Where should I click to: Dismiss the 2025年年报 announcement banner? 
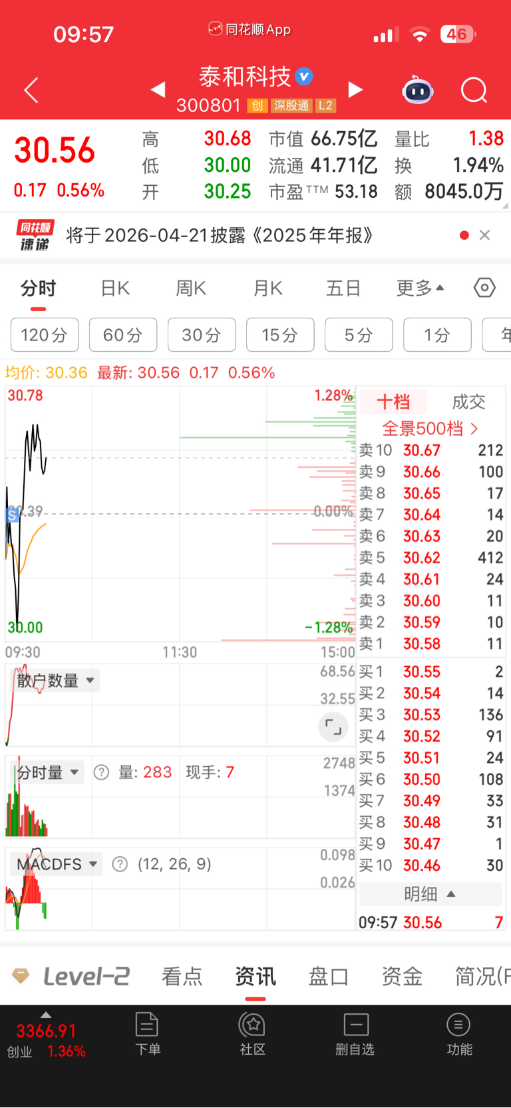(485, 235)
